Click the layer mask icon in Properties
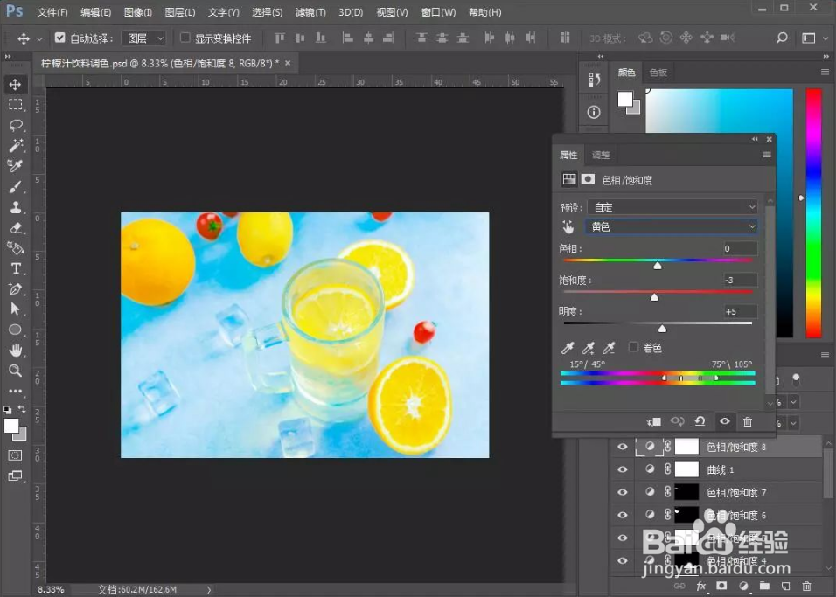 tap(588, 179)
